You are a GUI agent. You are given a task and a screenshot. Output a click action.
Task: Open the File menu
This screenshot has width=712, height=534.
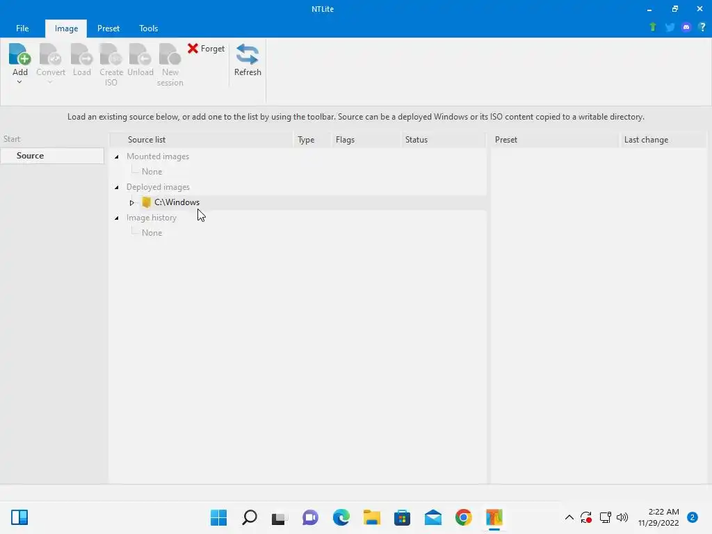pyautogui.click(x=22, y=28)
